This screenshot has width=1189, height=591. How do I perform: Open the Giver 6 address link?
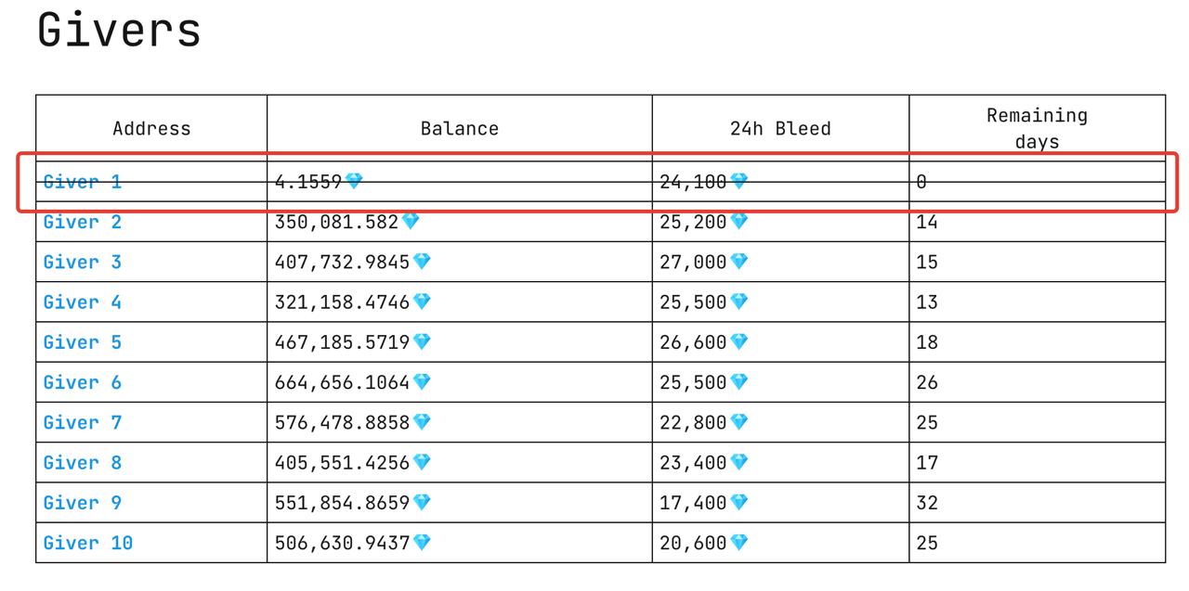[83, 382]
